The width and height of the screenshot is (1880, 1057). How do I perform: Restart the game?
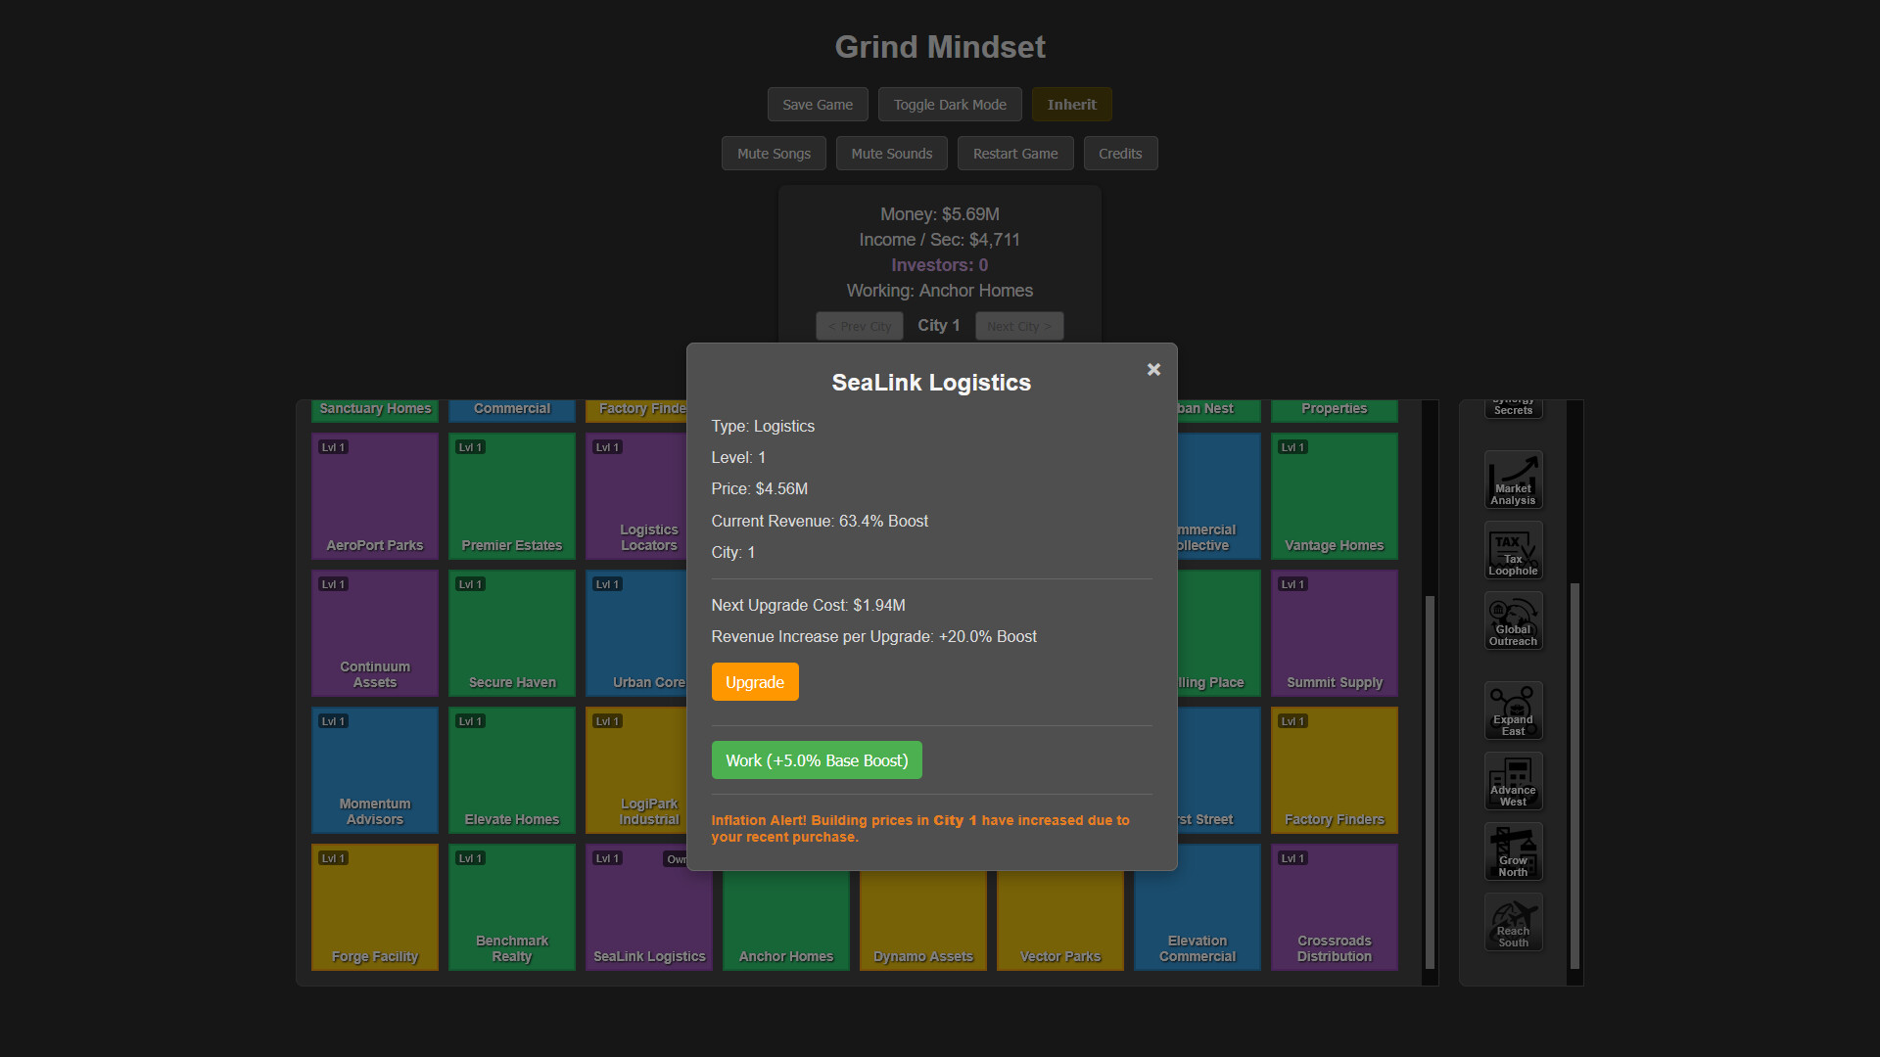[1014, 153]
